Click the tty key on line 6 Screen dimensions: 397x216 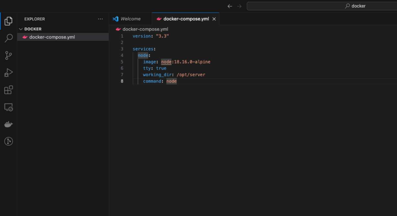point(147,68)
